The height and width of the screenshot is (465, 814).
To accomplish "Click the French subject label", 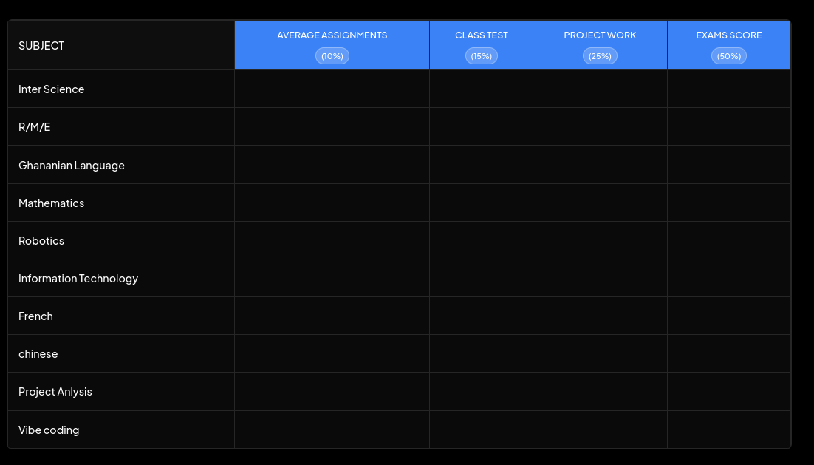I will click(x=35, y=316).
